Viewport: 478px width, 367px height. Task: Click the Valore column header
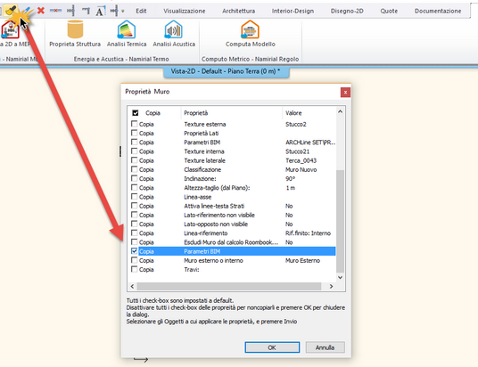[293, 113]
